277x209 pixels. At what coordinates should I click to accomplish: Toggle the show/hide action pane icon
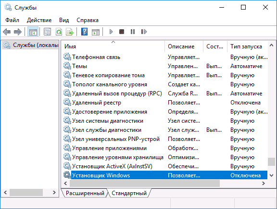tap(96, 32)
